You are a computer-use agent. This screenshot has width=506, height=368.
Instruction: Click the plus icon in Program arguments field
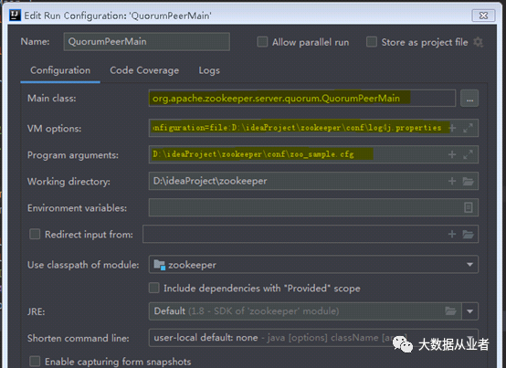point(452,154)
